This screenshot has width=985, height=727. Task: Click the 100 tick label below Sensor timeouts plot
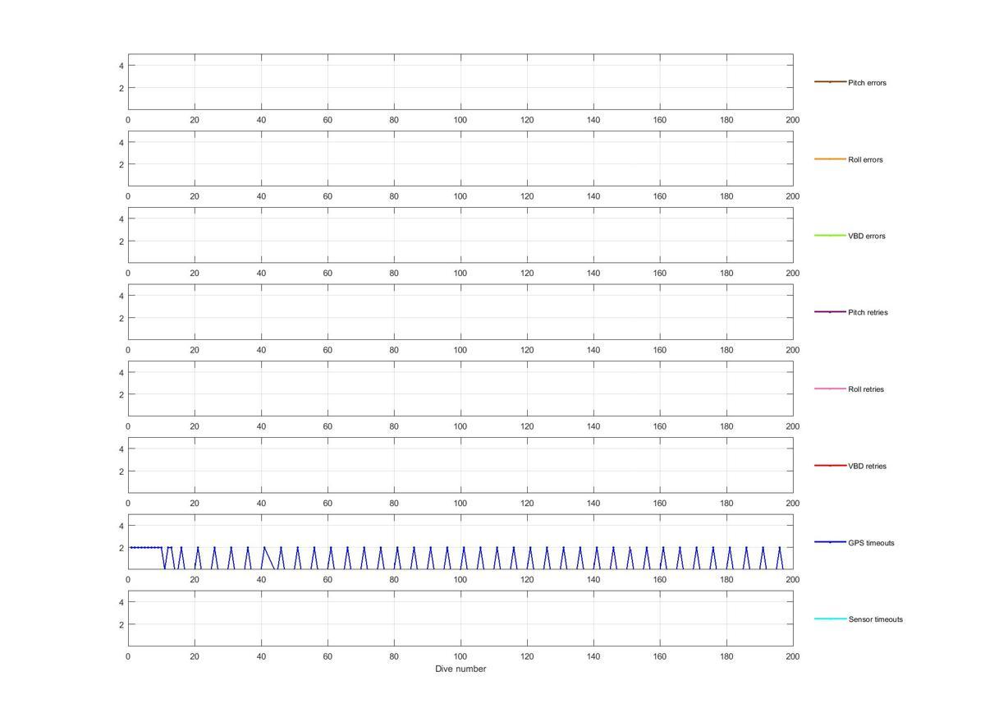tap(460, 656)
